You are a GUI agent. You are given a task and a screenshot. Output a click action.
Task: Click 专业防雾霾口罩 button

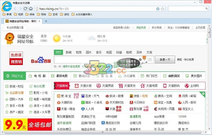point(15,28)
